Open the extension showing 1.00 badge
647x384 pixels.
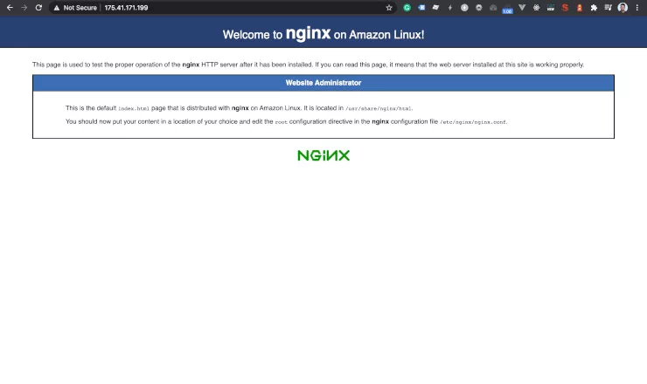[507, 8]
